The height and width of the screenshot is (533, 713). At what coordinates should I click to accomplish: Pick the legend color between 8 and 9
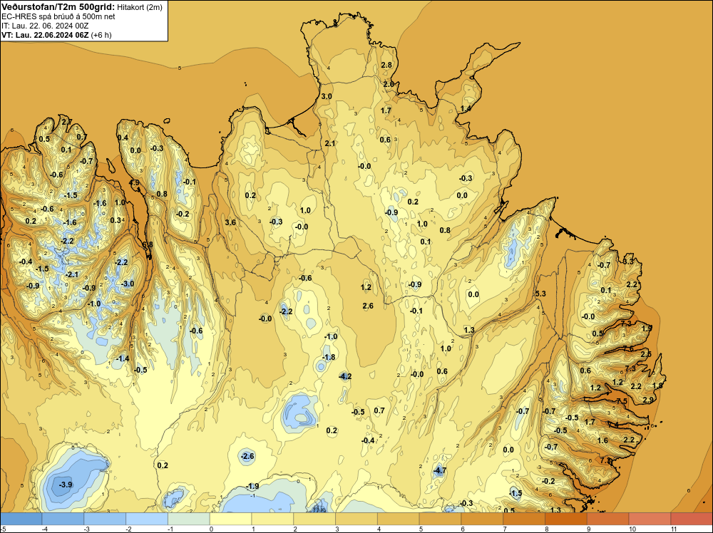[x=566, y=519]
